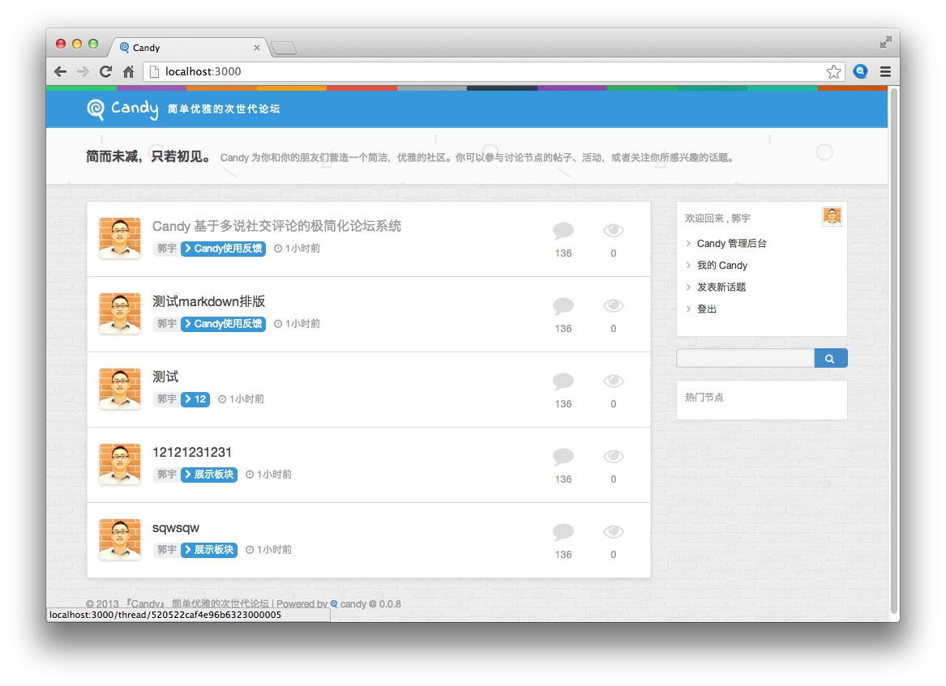Screen dimensions: 946x686
Task: Open the thread titled 测试
Action: pos(165,377)
